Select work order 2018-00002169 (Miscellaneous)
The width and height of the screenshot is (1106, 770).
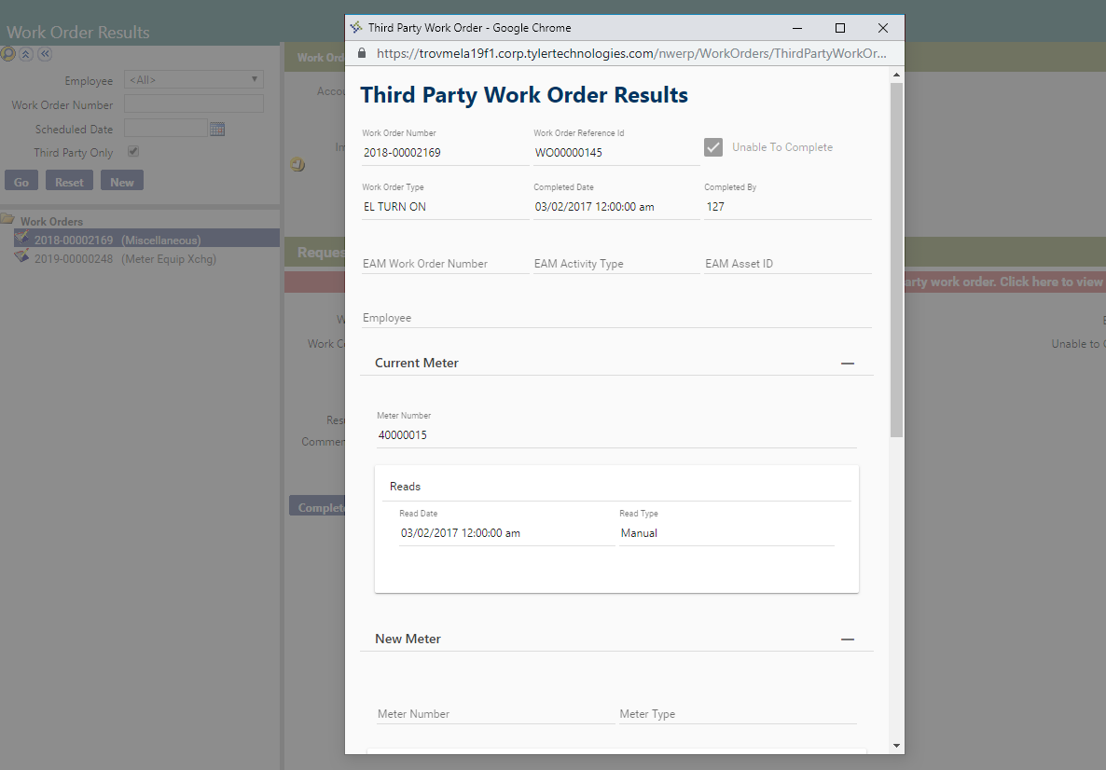tap(117, 241)
